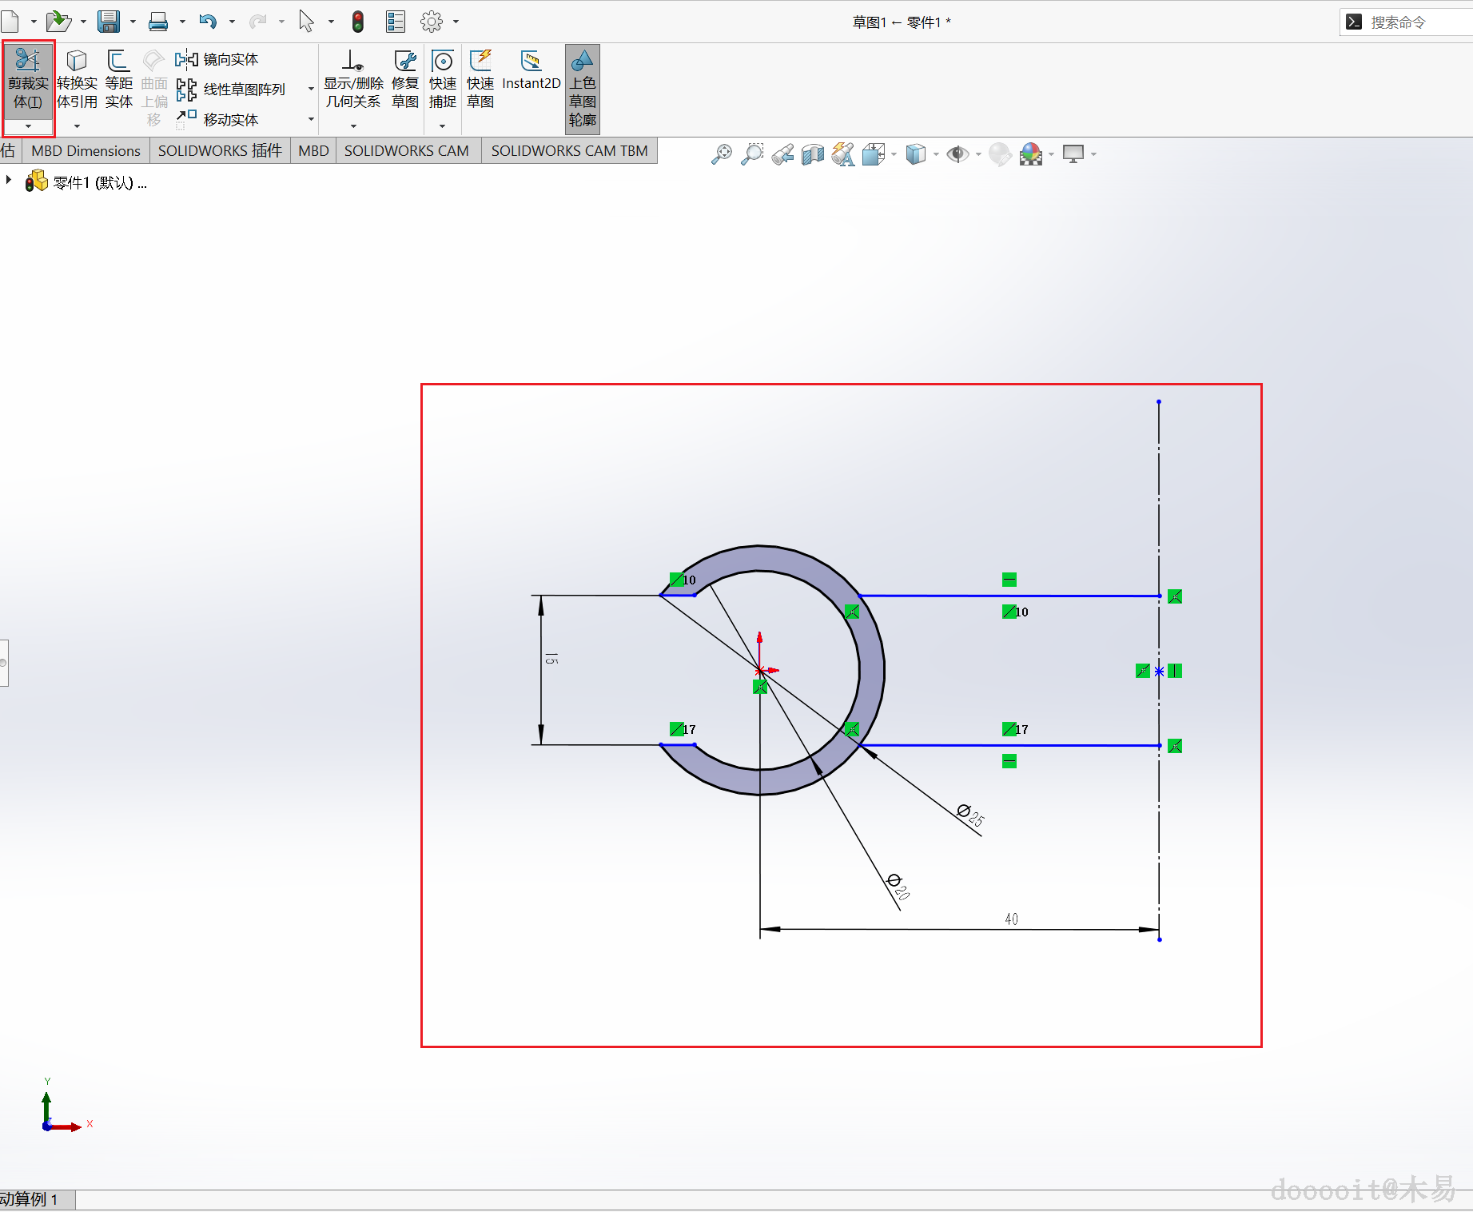
Task: Click the Rapid Sketch (快速草图) icon
Action: (x=480, y=80)
